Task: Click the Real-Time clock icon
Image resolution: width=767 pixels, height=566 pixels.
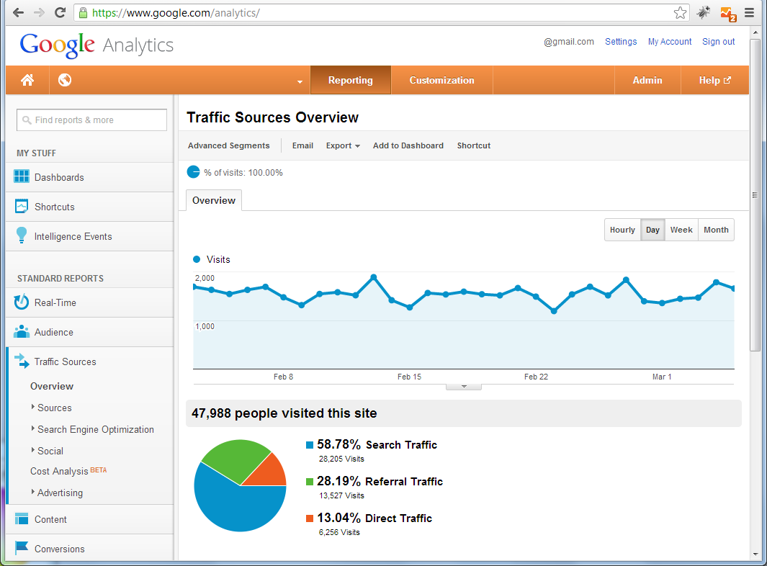Action: pos(22,302)
